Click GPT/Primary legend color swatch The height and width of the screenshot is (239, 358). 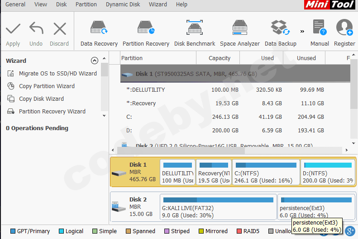pyautogui.click(x=13, y=231)
